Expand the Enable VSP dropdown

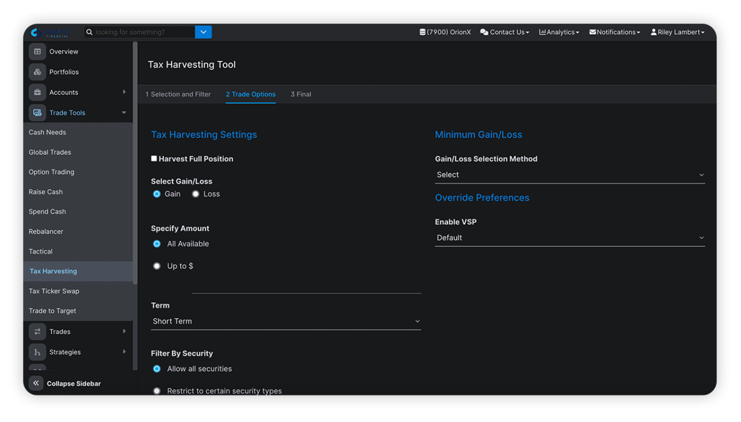[x=570, y=238]
